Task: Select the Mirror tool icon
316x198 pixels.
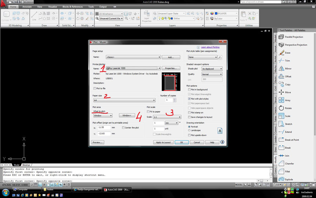Action: (x=282, y=69)
